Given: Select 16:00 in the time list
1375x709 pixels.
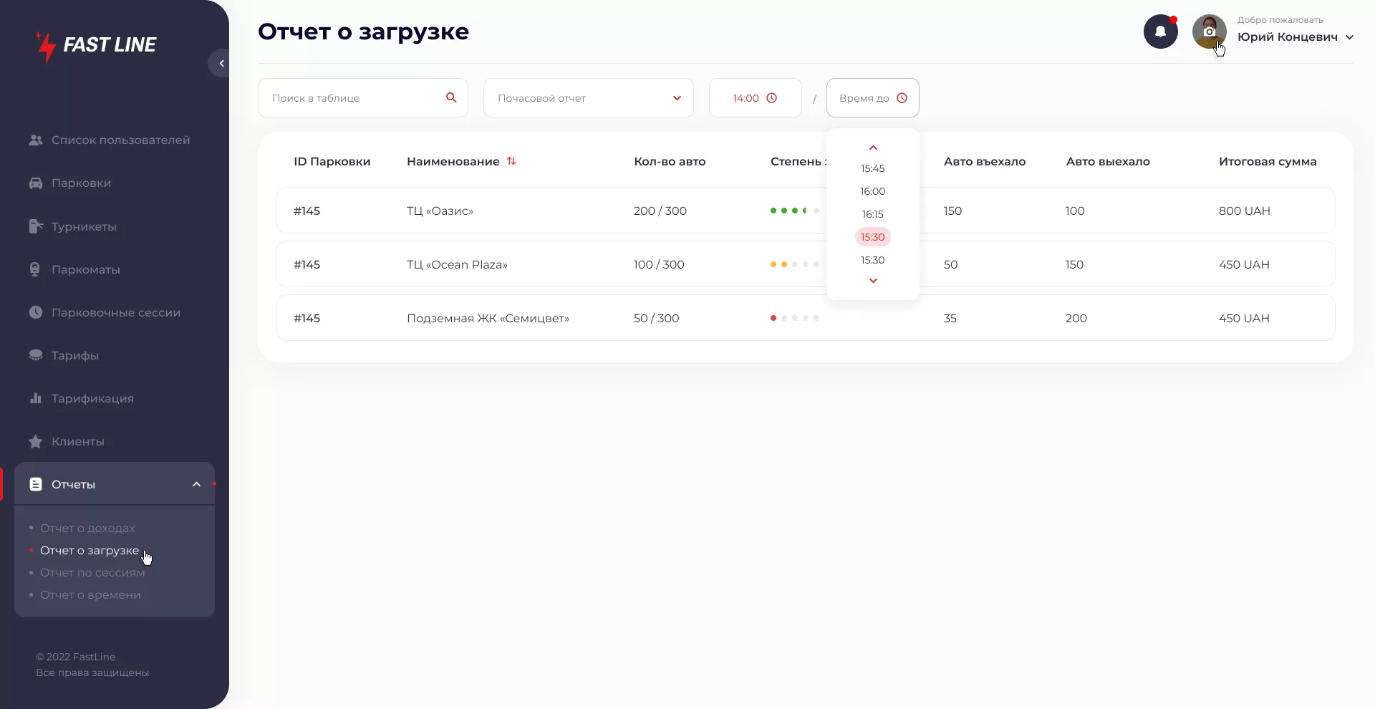Looking at the screenshot, I should pyautogui.click(x=872, y=191).
